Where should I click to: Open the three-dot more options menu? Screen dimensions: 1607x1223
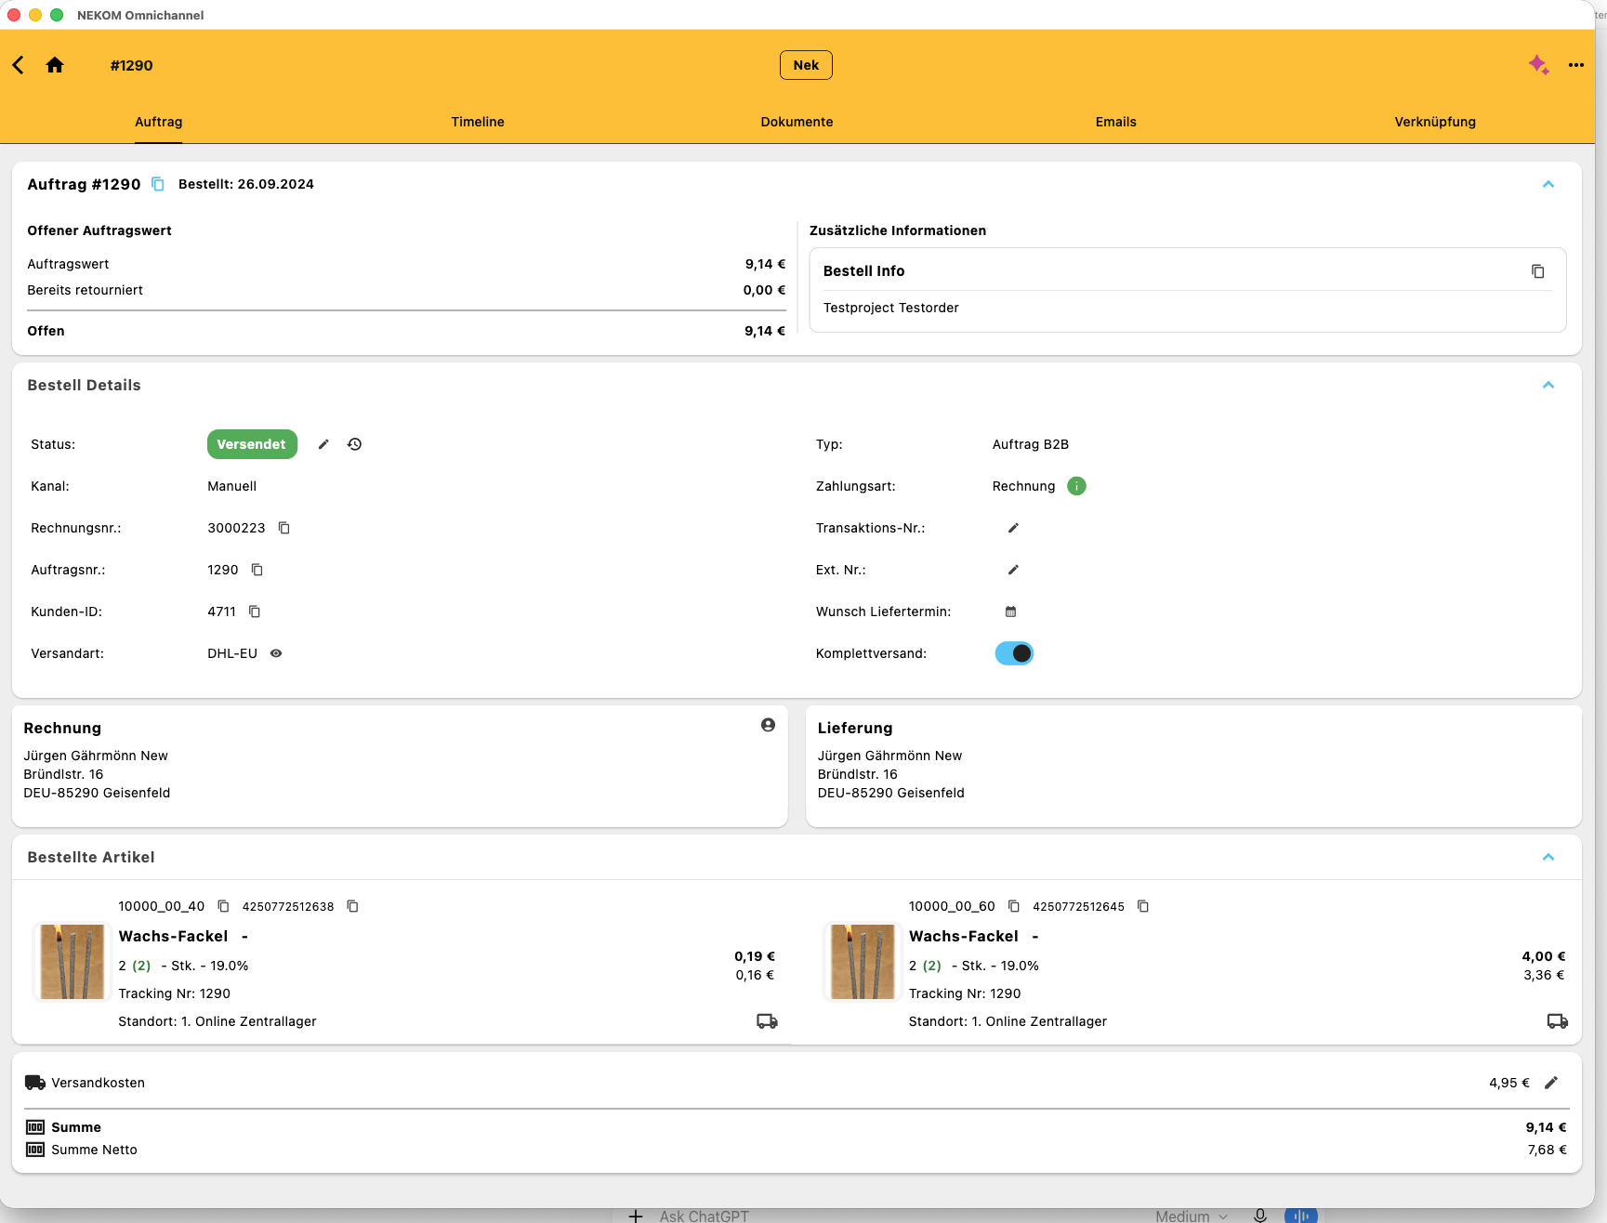[1576, 65]
